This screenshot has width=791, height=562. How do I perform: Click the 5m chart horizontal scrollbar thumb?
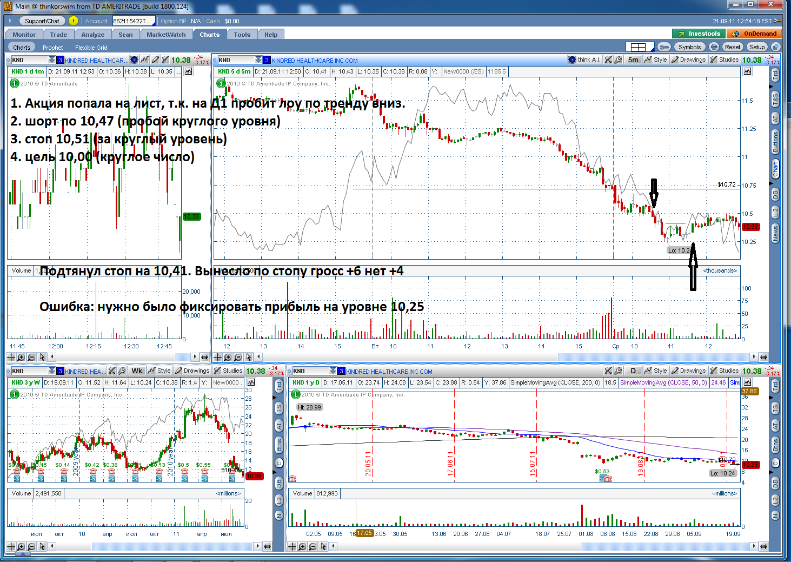pyautogui.click(x=654, y=357)
